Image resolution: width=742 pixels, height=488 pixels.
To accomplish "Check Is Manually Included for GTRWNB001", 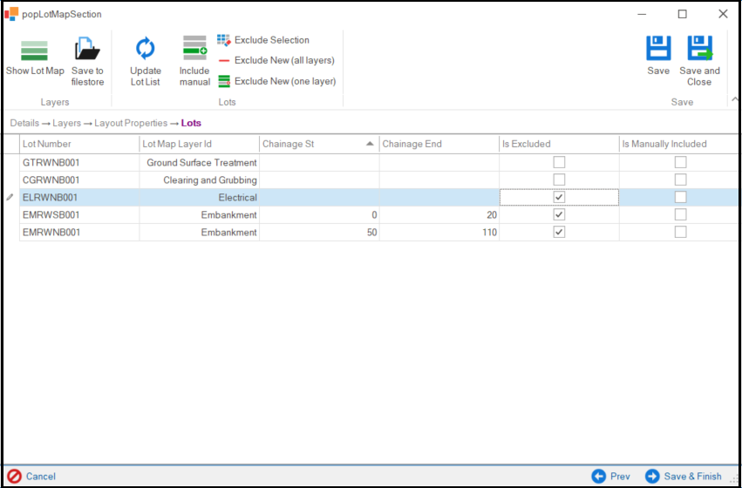I will coord(680,163).
